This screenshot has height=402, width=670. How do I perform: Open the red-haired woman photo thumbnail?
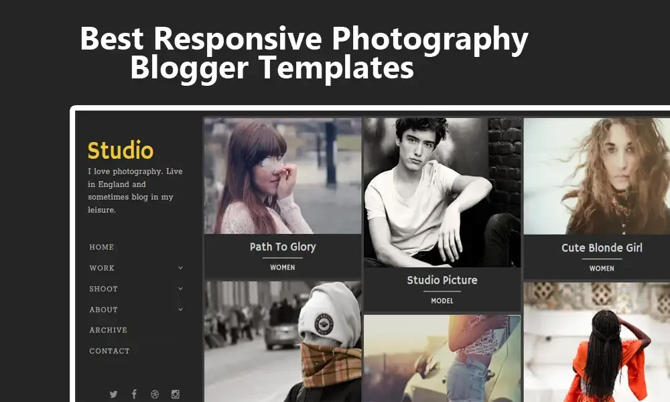tap(283, 176)
